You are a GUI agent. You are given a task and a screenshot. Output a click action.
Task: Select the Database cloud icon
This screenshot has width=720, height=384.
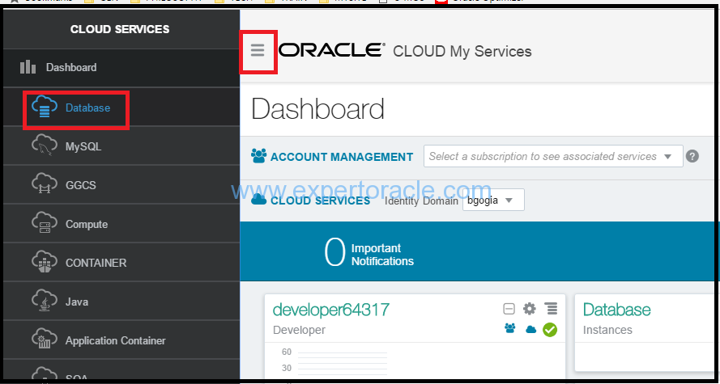pyautogui.click(x=45, y=108)
